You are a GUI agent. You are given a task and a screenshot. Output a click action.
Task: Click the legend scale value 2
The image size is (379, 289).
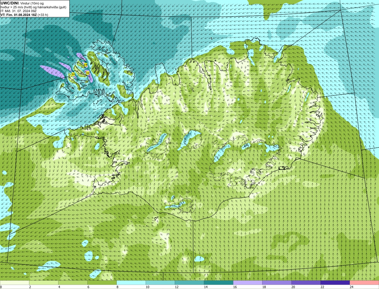30,287
